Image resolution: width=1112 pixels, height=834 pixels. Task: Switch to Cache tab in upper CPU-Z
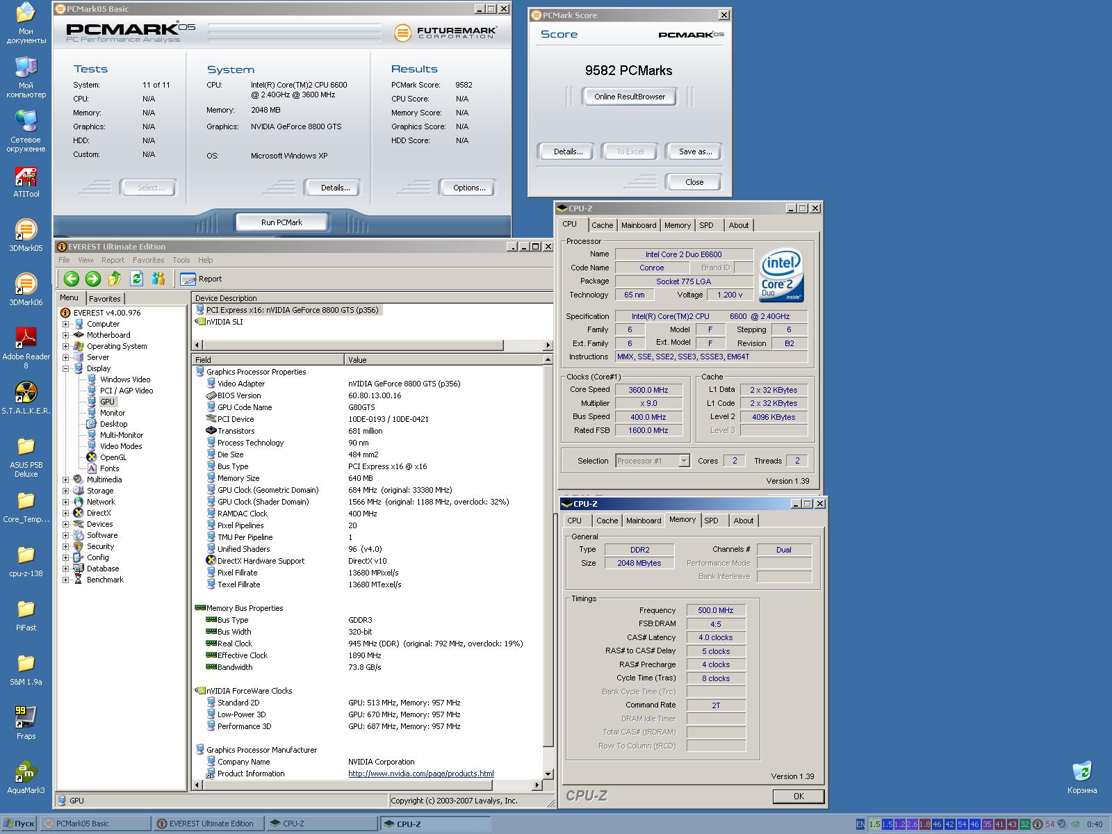[x=603, y=225]
